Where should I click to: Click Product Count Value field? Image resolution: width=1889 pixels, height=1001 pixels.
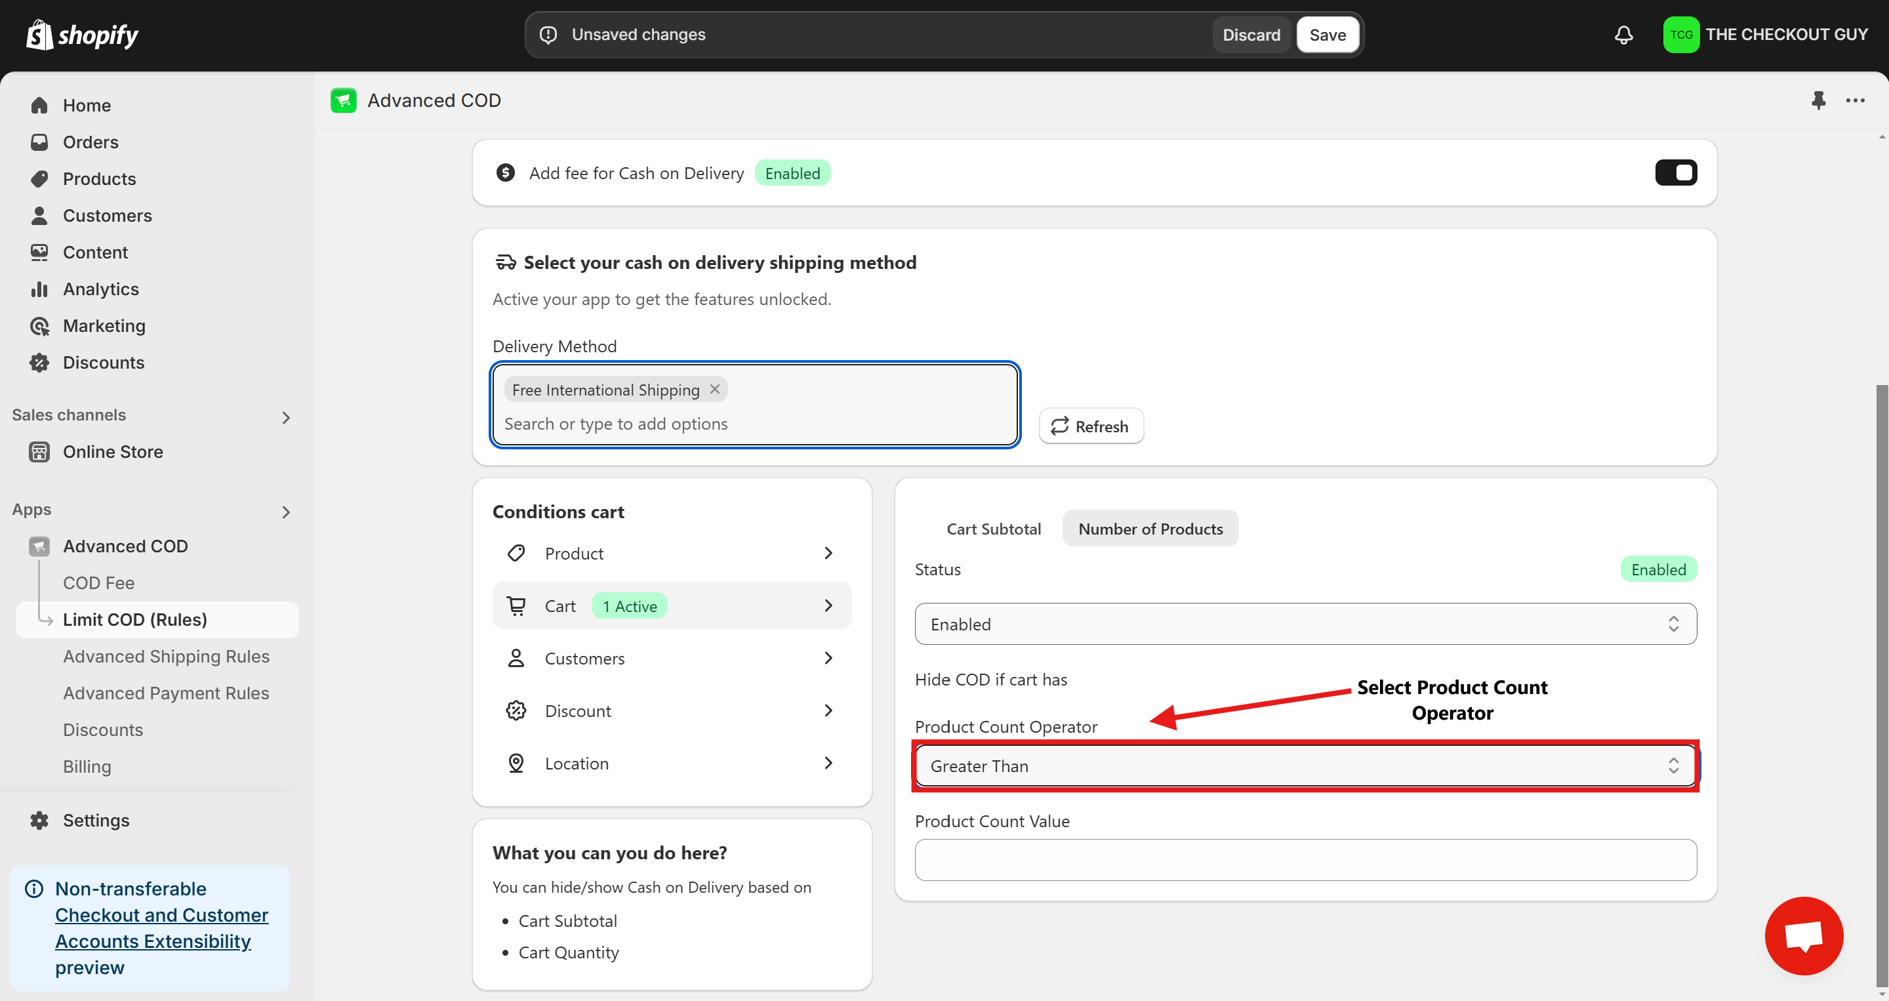(x=1305, y=860)
